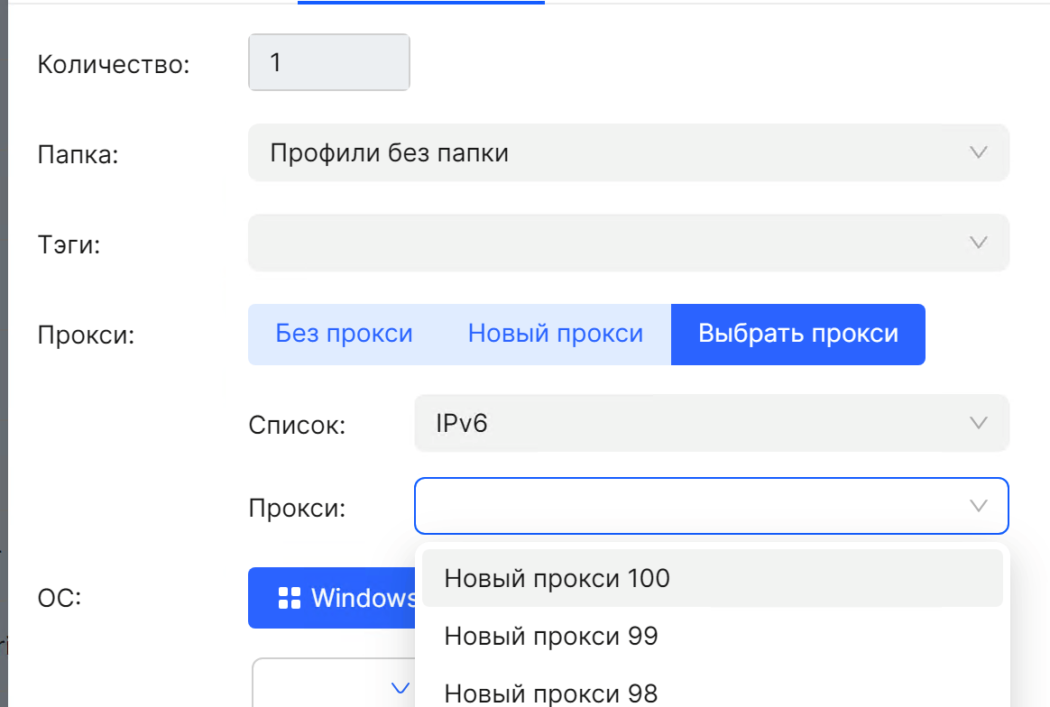Choose the 'Выбрать прокси' option
The height and width of the screenshot is (707, 1050).
pyautogui.click(x=798, y=334)
